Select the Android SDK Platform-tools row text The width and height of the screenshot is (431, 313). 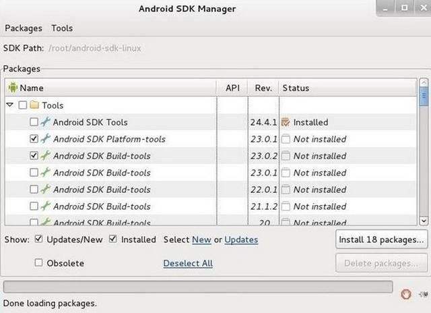coord(109,139)
